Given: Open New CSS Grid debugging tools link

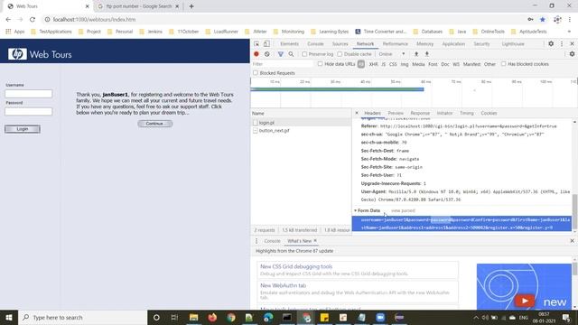Looking at the screenshot, I should pyautogui.click(x=296, y=266).
